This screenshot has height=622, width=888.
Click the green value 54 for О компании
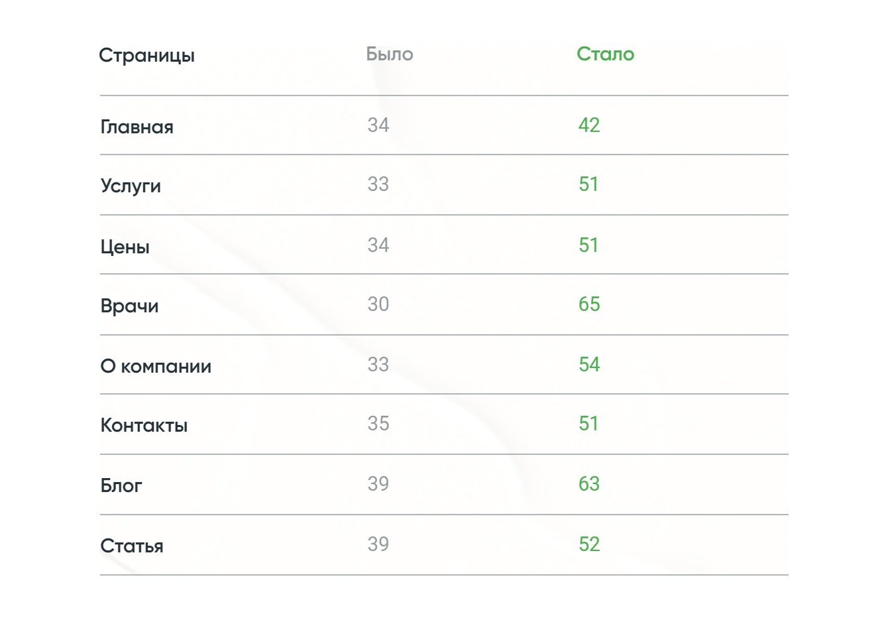pos(588,365)
